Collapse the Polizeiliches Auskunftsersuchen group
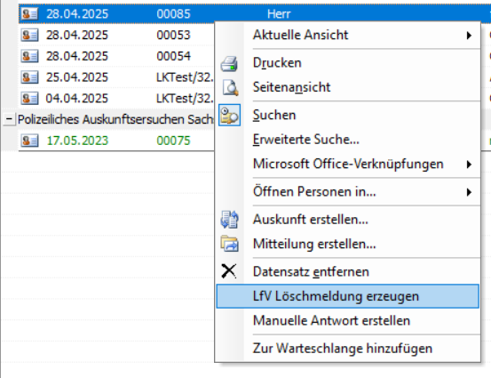 click(9, 119)
